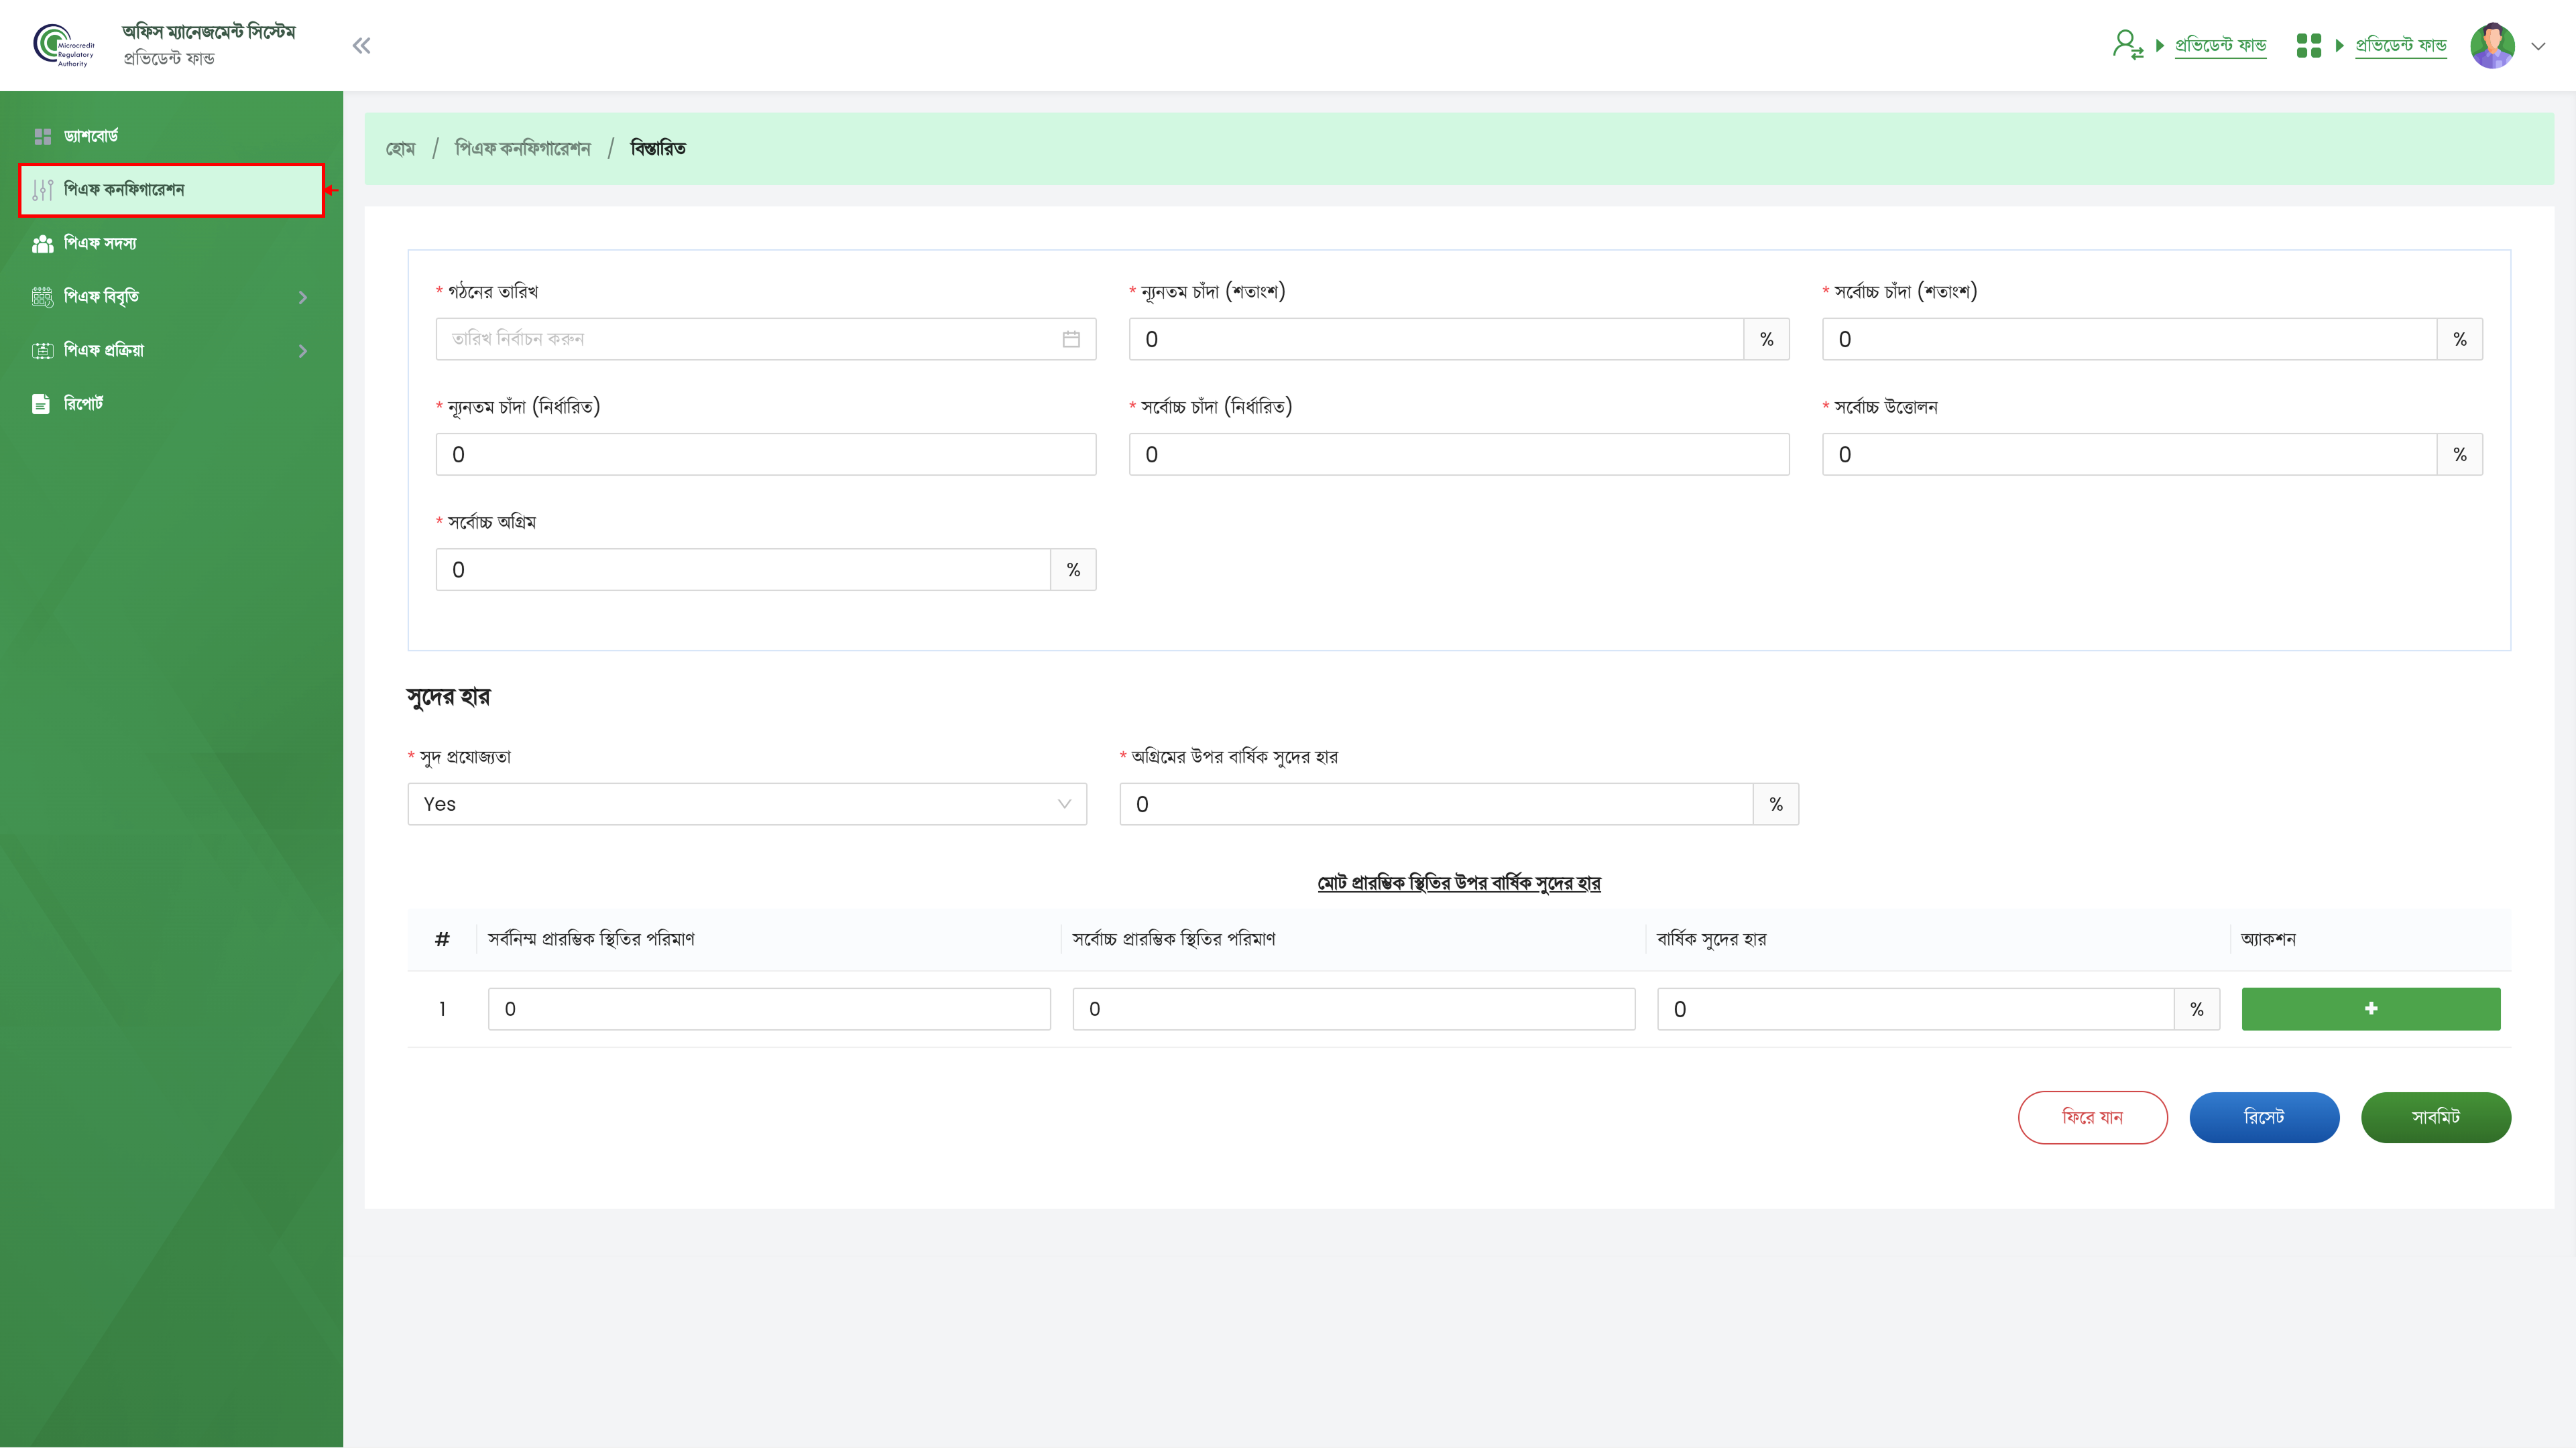The height and width of the screenshot is (1448, 2576).
Task: Open পিএফ সদস্য menu item
Action: 172,243
